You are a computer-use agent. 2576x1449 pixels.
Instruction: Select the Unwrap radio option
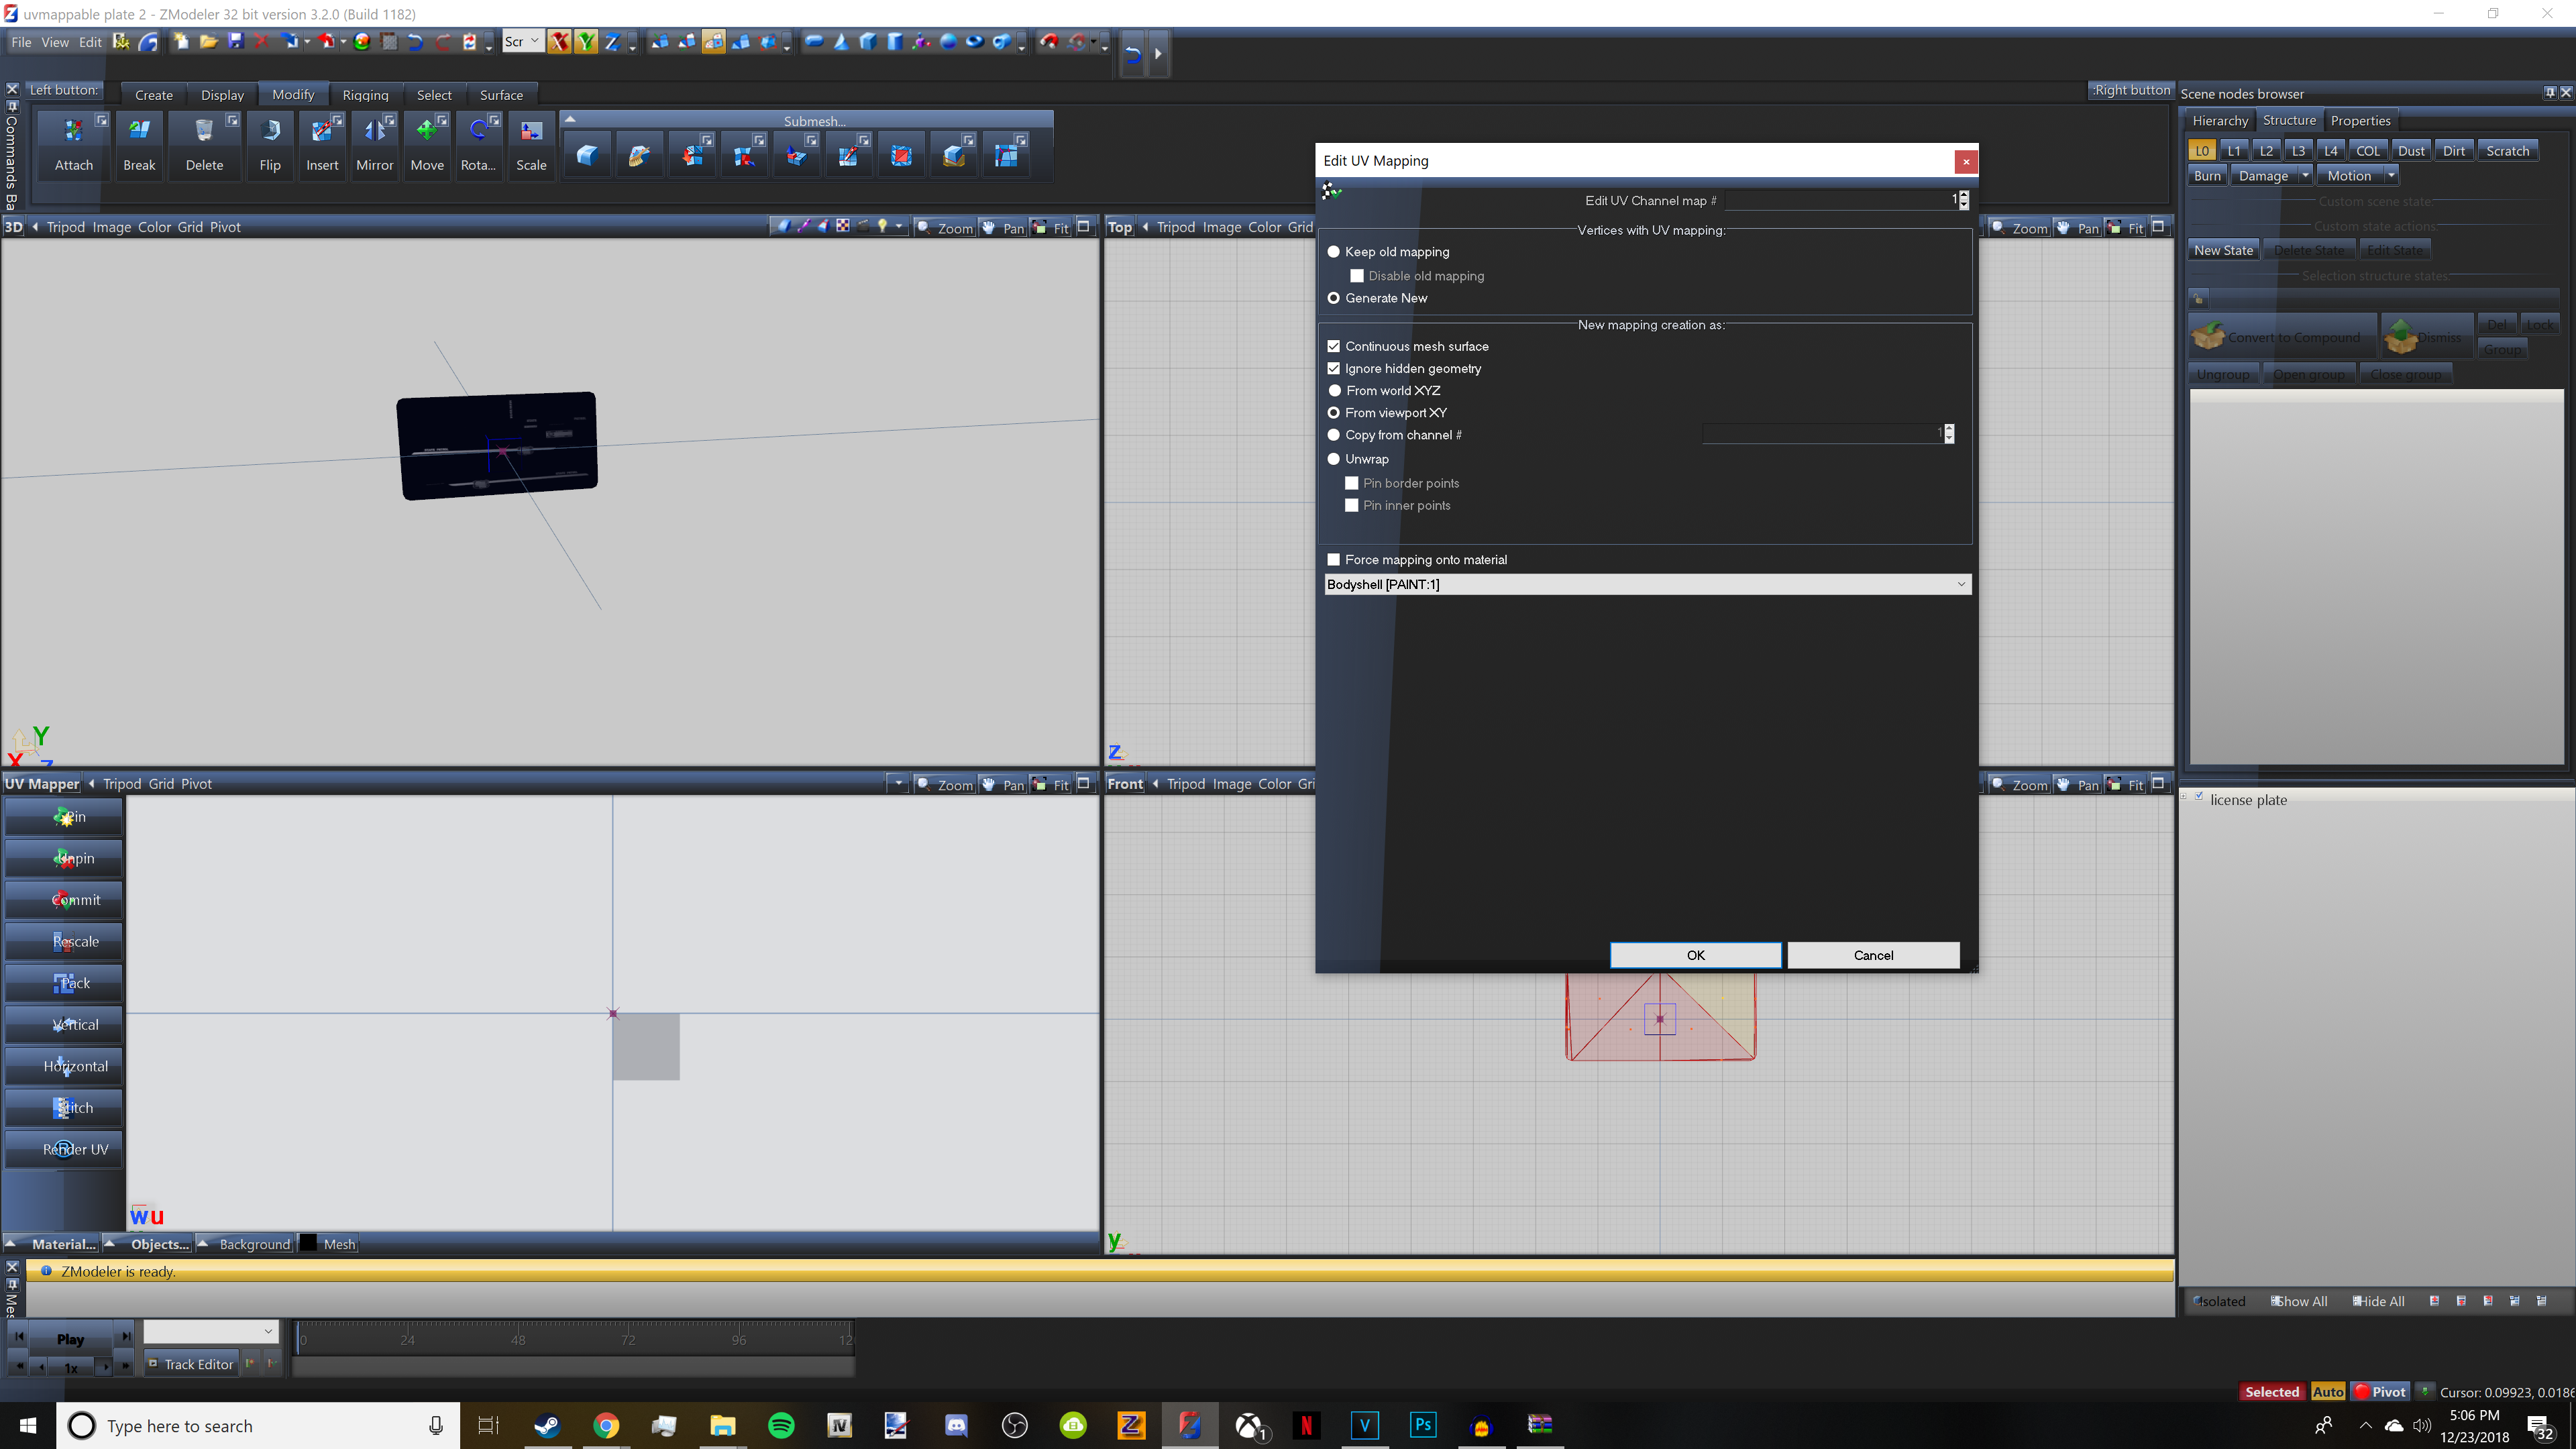1333,459
